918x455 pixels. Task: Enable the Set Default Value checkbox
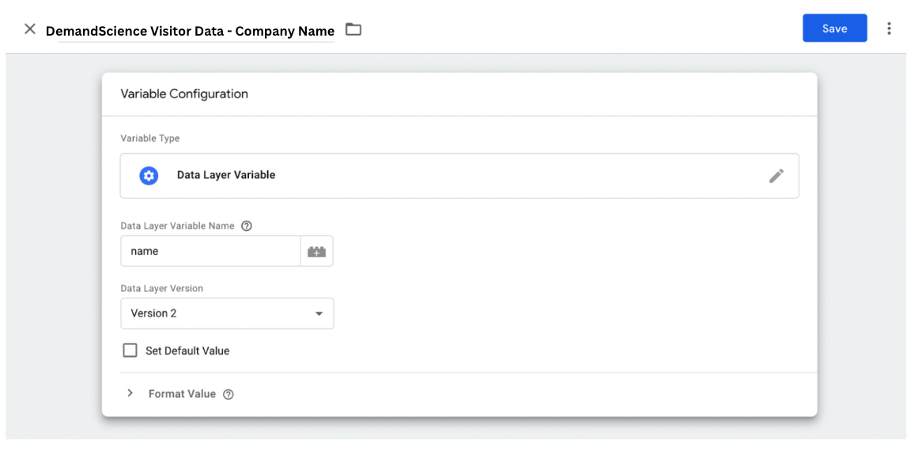pos(130,351)
